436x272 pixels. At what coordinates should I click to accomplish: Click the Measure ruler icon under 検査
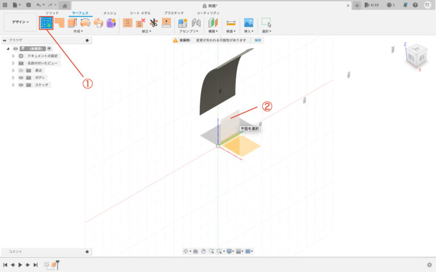(x=231, y=23)
